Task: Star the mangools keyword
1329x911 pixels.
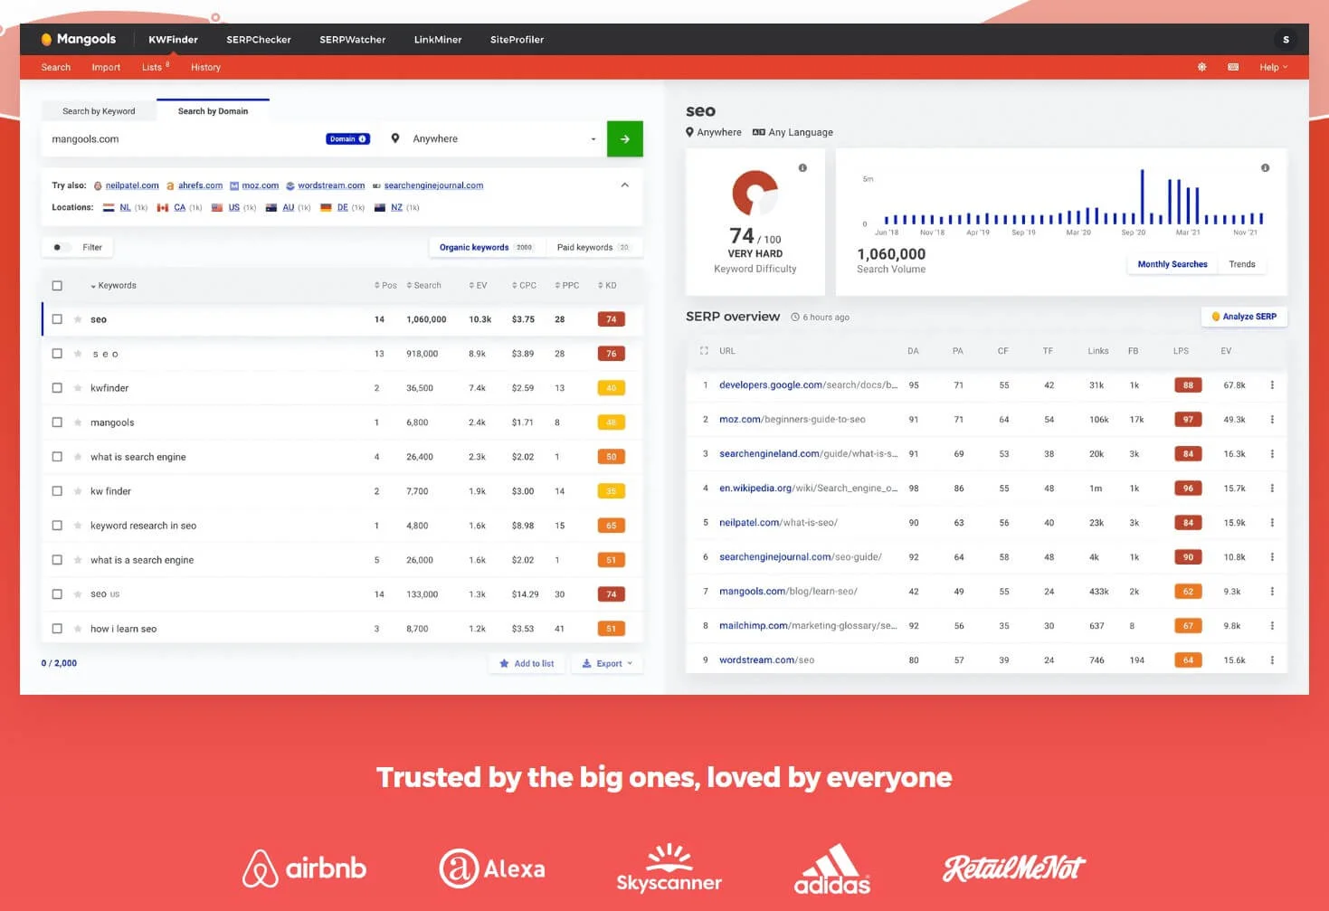Action: pyautogui.click(x=78, y=422)
